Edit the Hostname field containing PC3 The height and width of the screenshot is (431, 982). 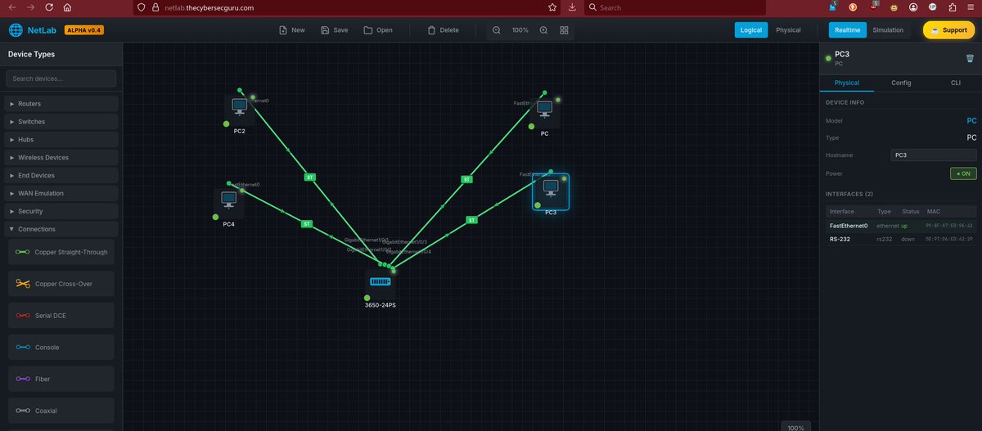click(934, 155)
